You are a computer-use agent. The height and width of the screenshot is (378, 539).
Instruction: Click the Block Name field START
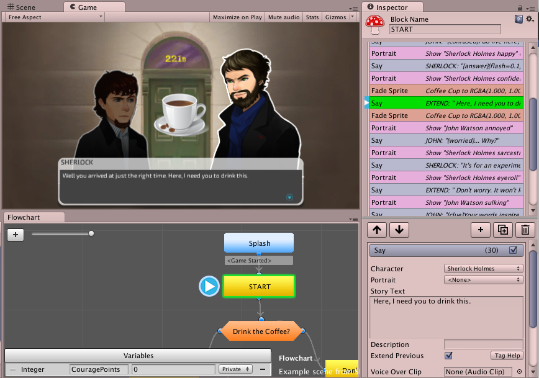(x=445, y=29)
